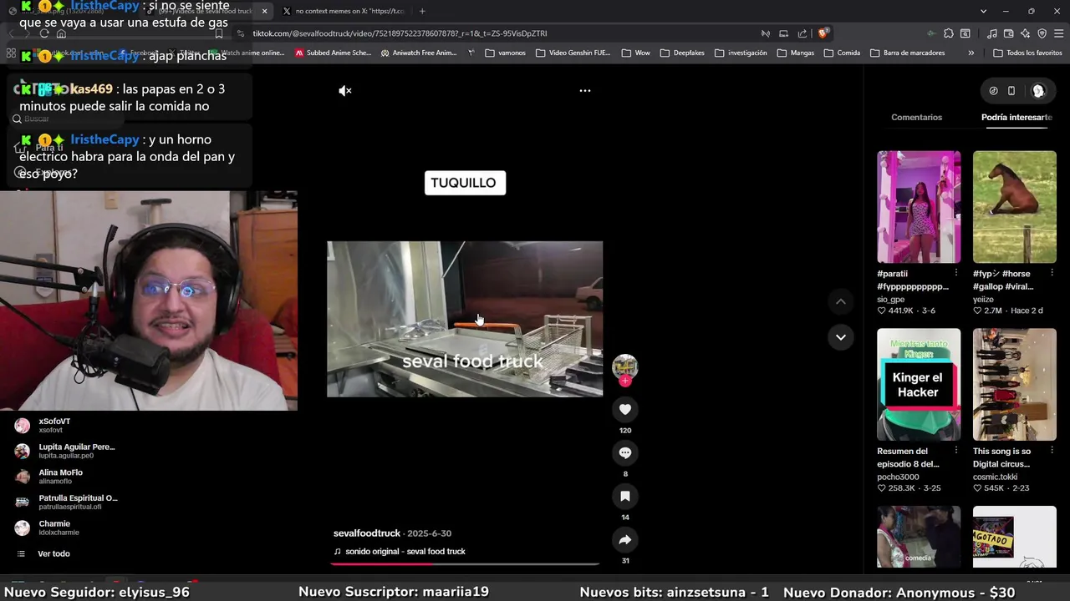The image size is (1070, 601).
Task: Open the profile avatar in TikTok header
Action: 1038,91
